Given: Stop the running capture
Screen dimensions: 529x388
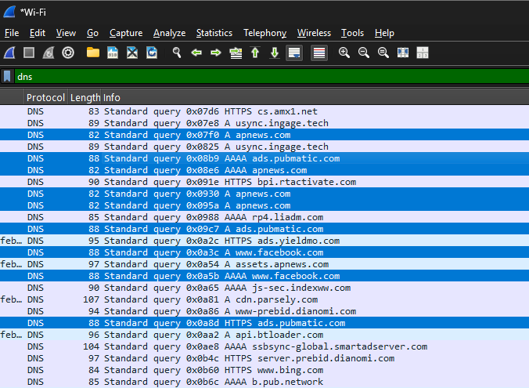Looking at the screenshot, I should coord(29,53).
